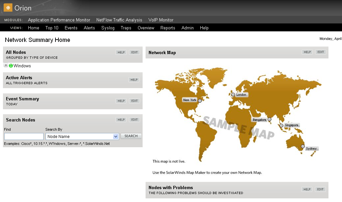Open the Alerts view
Screen dimensions: 342x202
pyautogui.click(x=89, y=28)
